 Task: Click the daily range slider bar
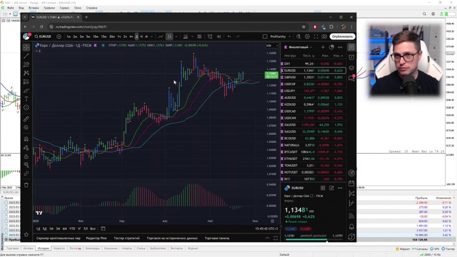point(313,239)
